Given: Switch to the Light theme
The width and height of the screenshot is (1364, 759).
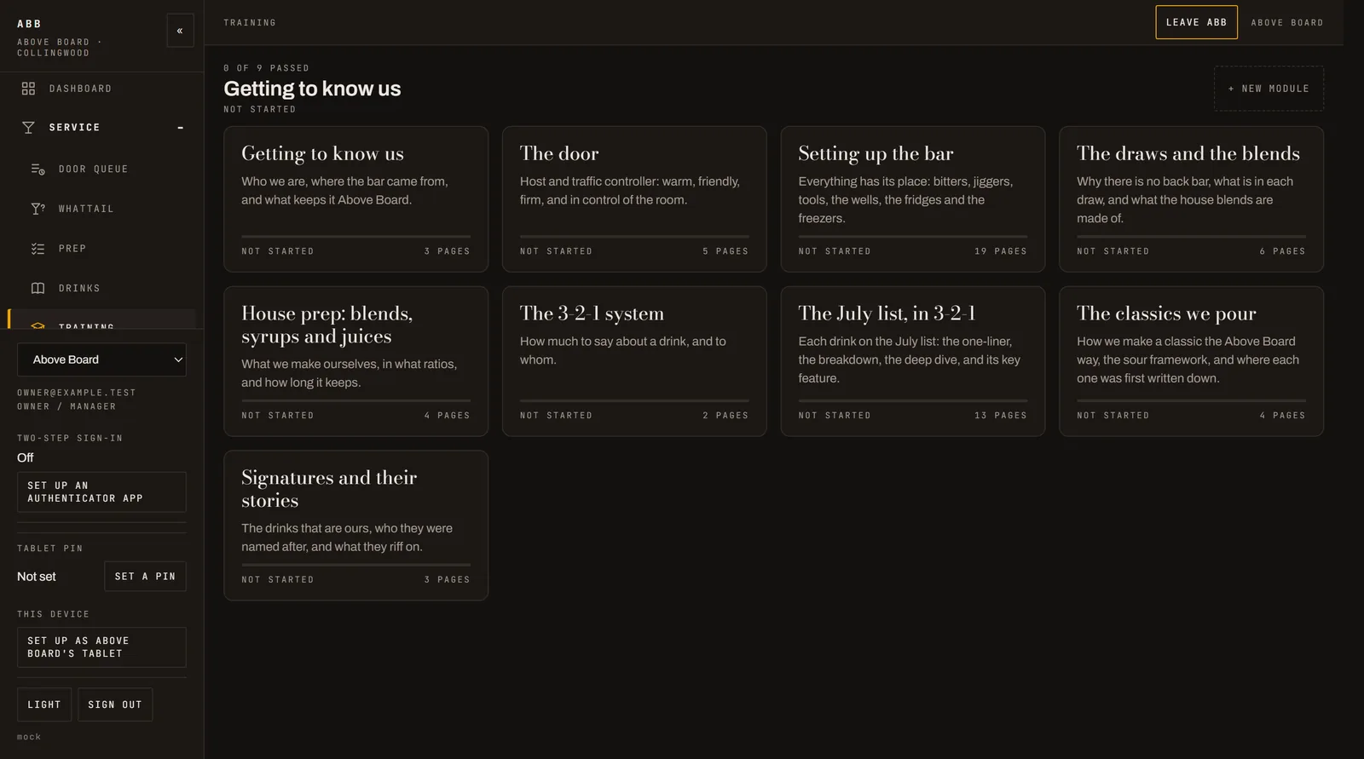Looking at the screenshot, I should [44, 704].
